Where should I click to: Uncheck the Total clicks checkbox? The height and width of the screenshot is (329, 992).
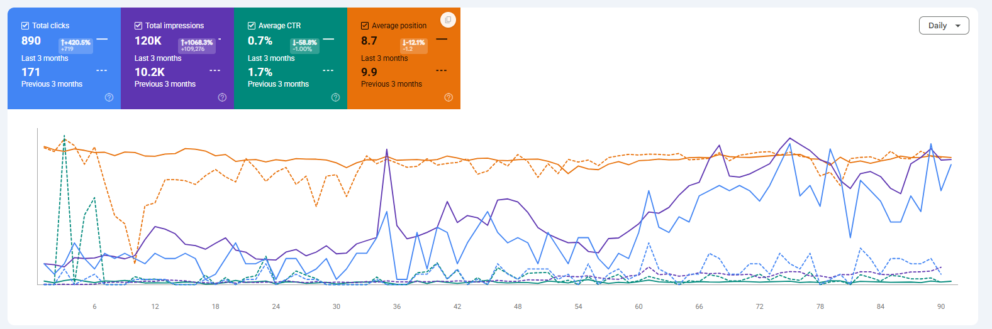click(25, 26)
